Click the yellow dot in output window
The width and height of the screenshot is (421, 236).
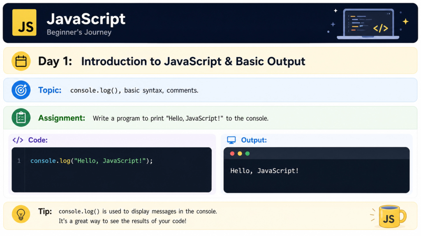pyautogui.click(x=240, y=154)
